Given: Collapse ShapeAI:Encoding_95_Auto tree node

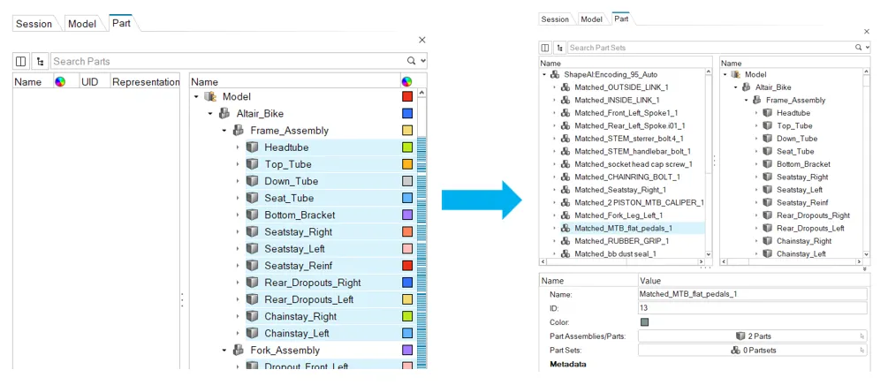Looking at the screenshot, I should [x=544, y=75].
